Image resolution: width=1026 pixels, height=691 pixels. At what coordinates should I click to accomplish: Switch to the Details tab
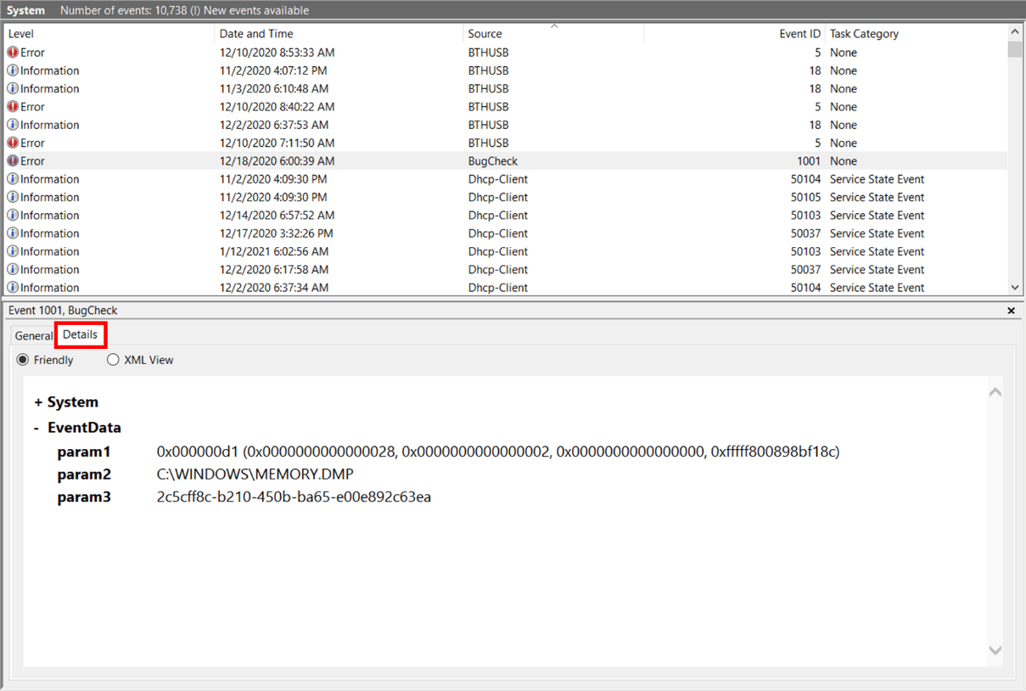[80, 335]
